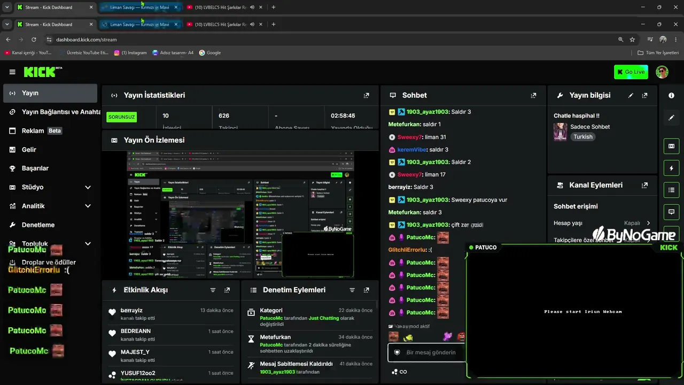684x385 pixels.
Task: Go back with the browser back arrow
Action: [x=8, y=40]
